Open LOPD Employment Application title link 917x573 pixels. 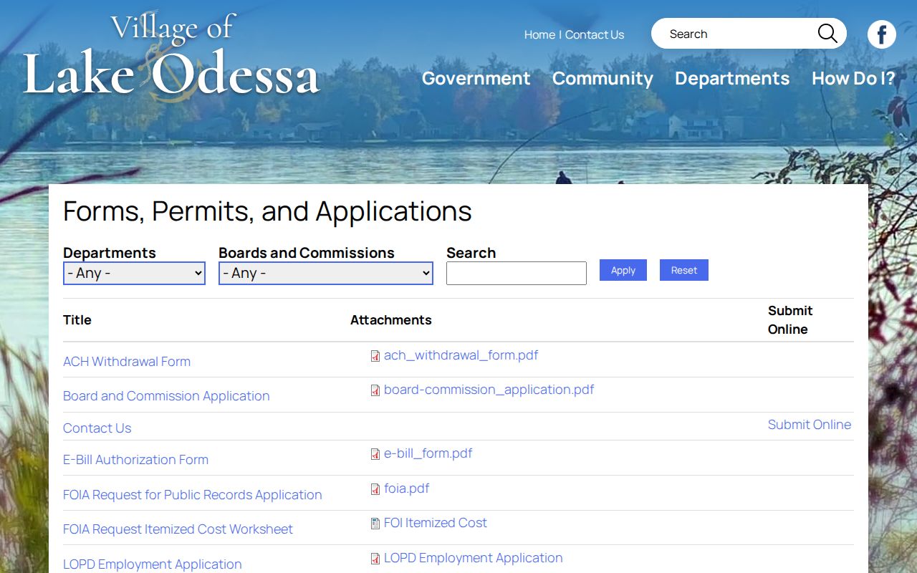(x=153, y=564)
